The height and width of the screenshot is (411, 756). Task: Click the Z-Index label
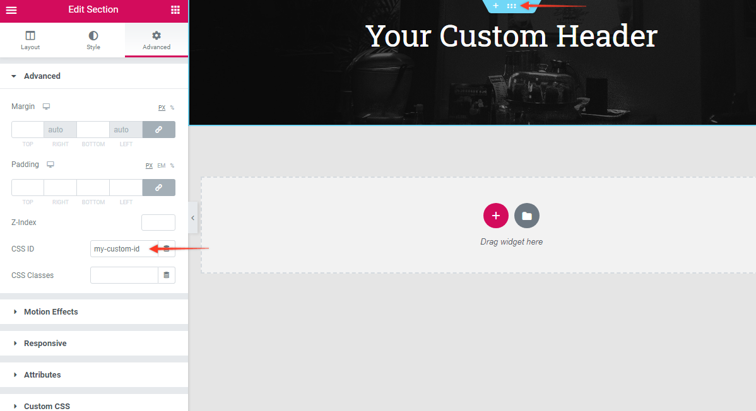[x=24, y=223]
